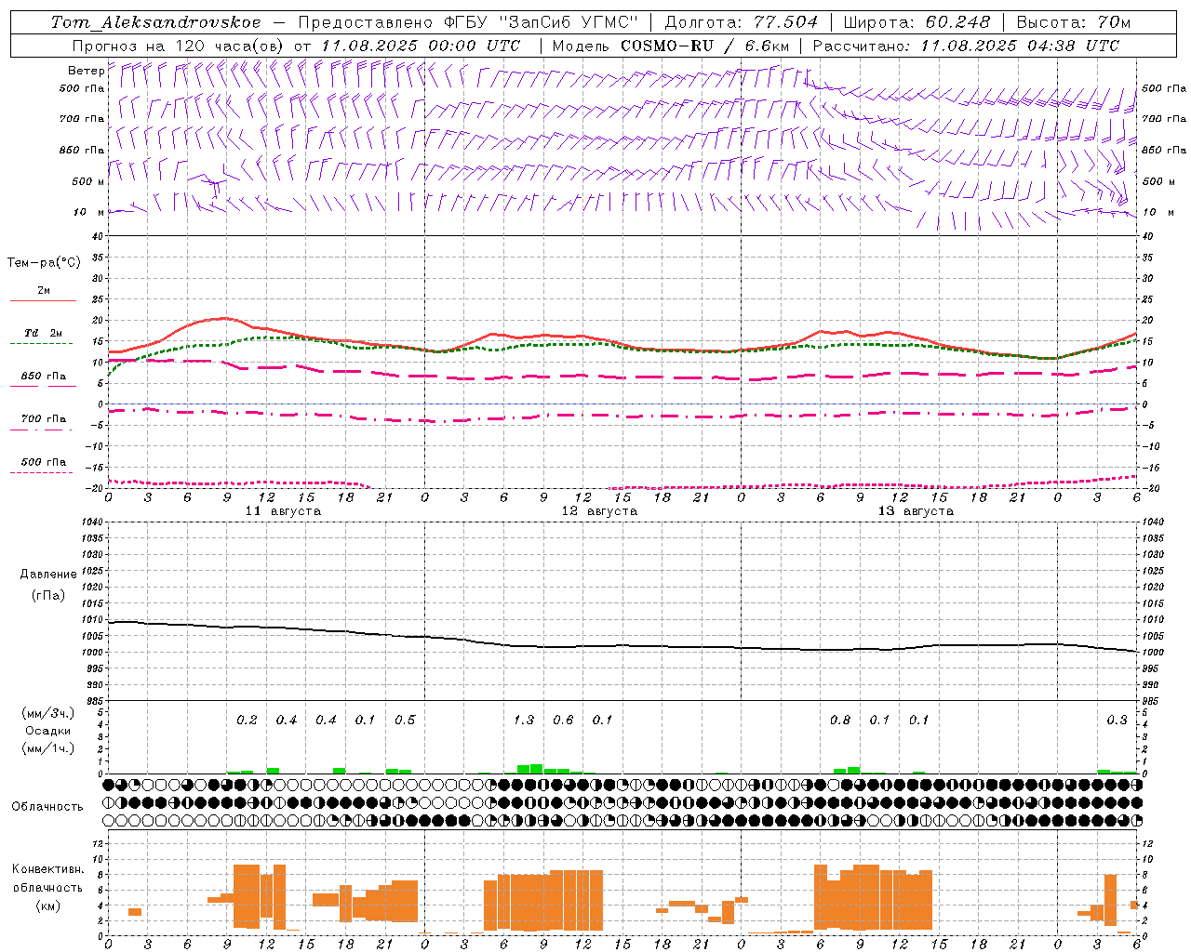Viewport: 1191px width, 952px height.
Task: Click the (км) unit under Конвективн. облачность
Action: click(x=47, y=906)
